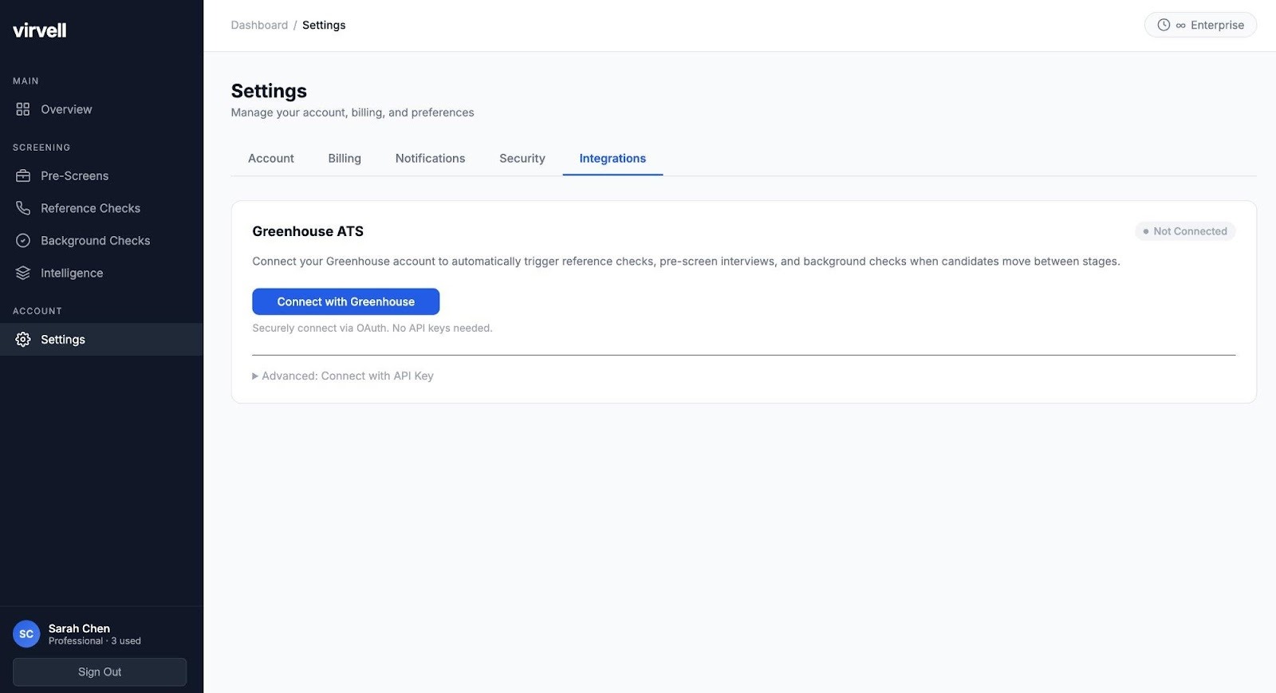
Task: Click the Not Connected status badge
Action: click(x=1185, y=231)
